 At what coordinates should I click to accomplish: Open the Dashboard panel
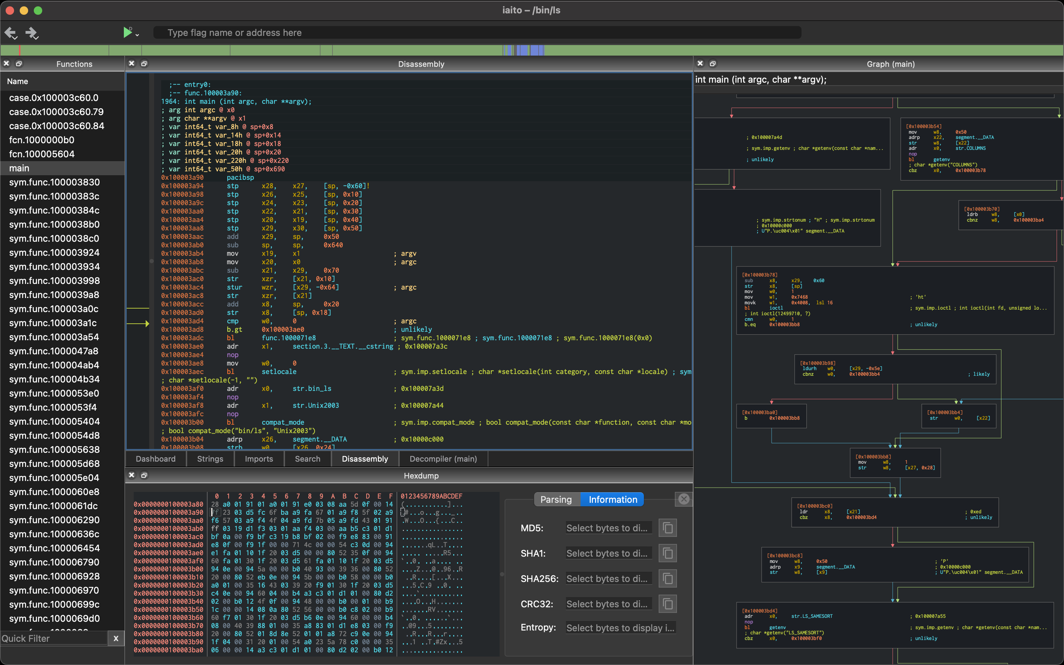pos(156,459)
